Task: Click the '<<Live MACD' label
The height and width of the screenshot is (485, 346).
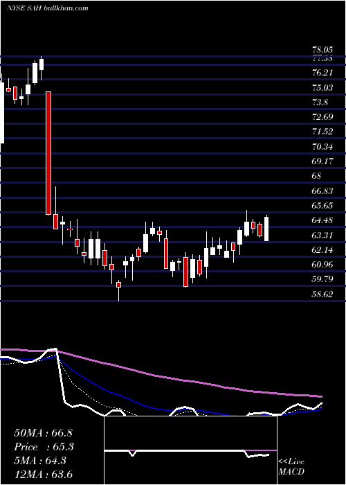Action: tap(291, 466)
